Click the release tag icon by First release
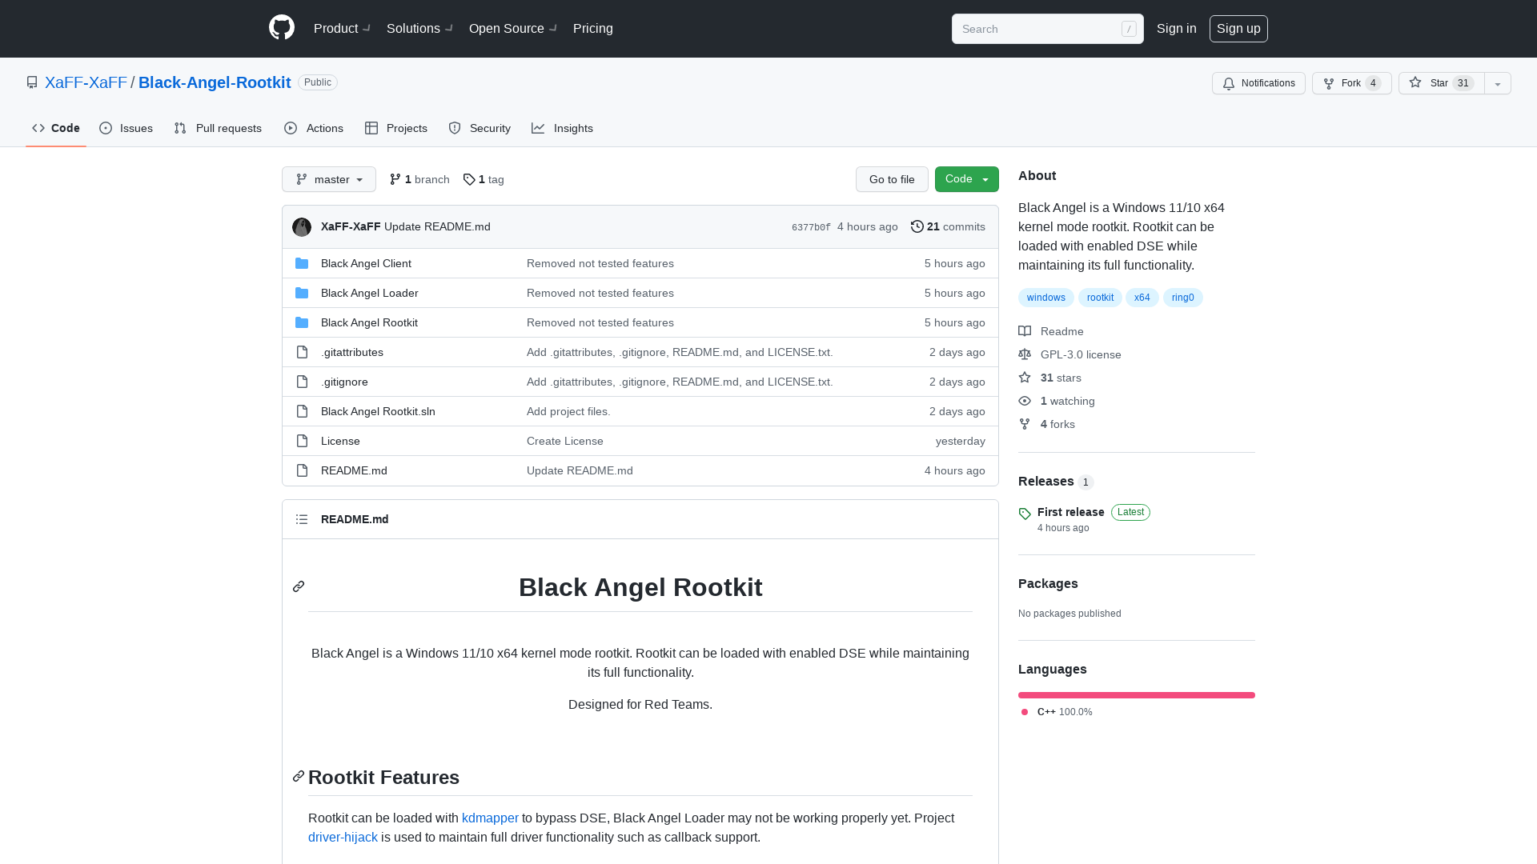The image size is (1537, 864). point(1025,514)
